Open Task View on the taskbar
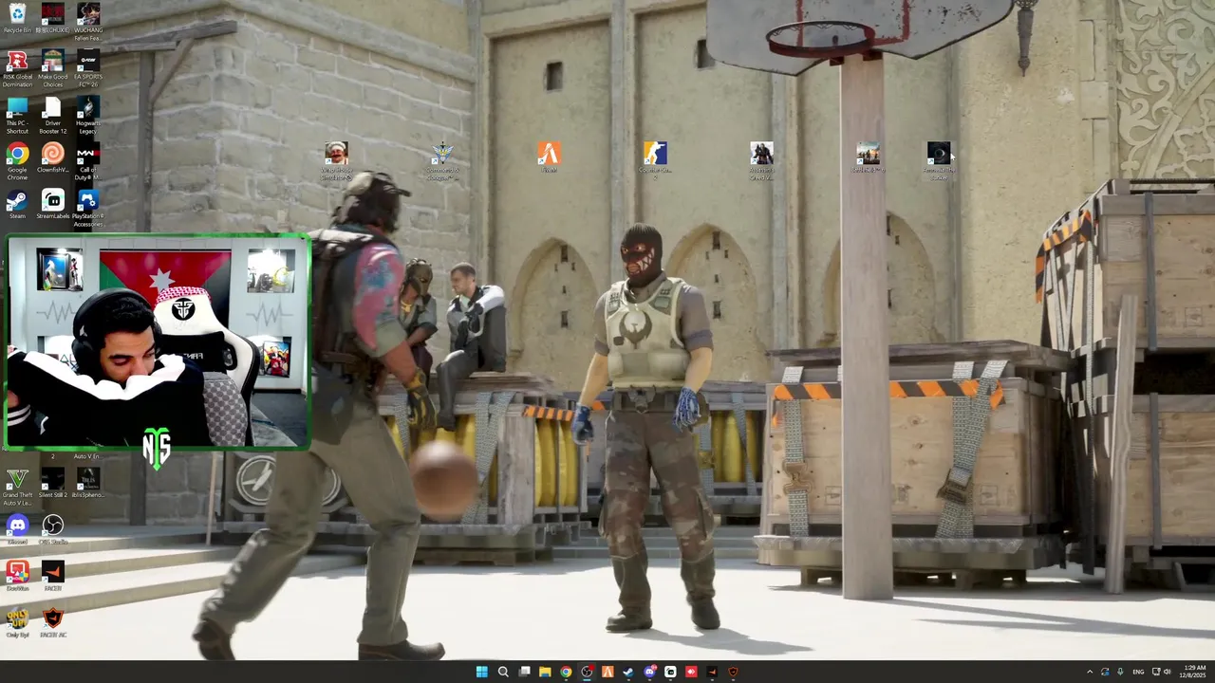Screen dimensions: 1215x683 click(x=524, y=672)
